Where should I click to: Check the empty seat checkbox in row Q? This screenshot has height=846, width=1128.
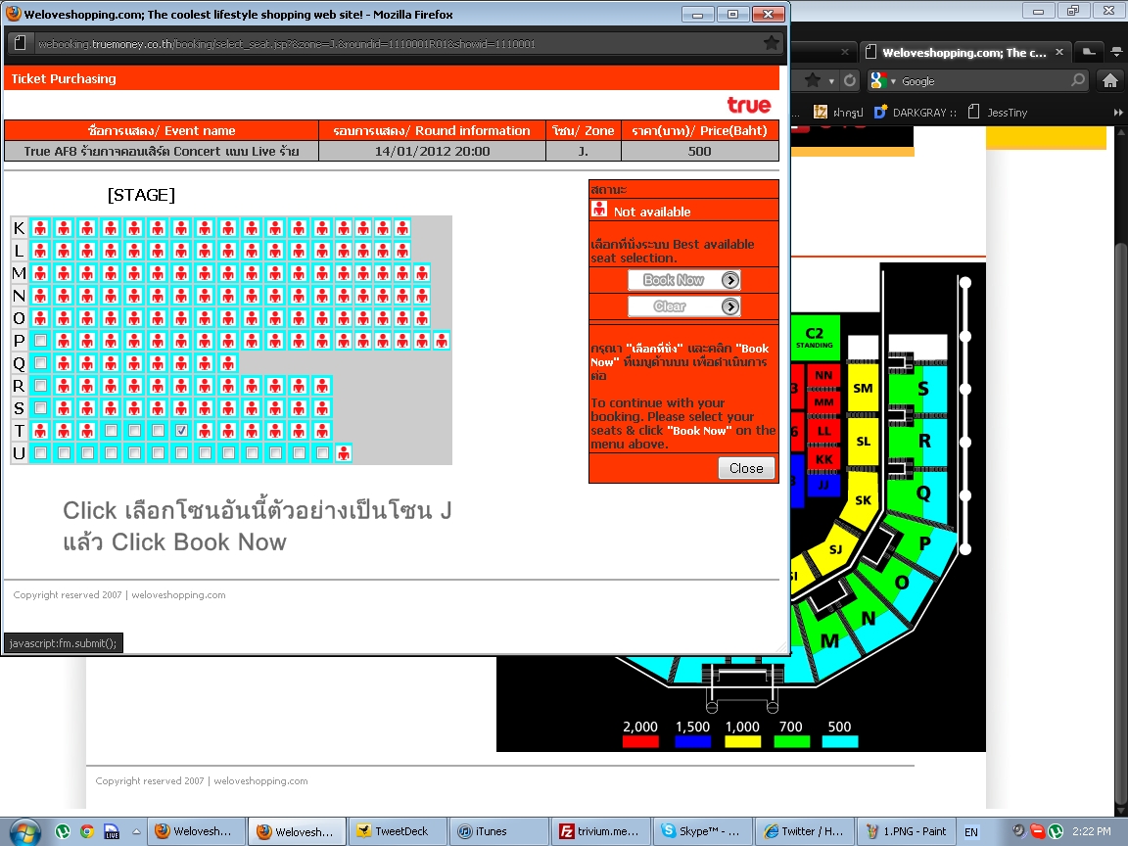pos(41,362)
